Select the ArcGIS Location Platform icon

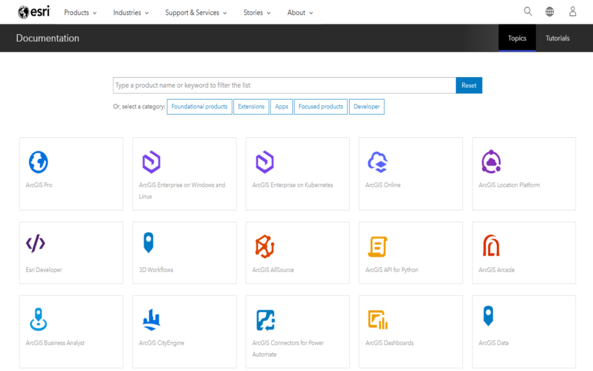coord(491,161)
